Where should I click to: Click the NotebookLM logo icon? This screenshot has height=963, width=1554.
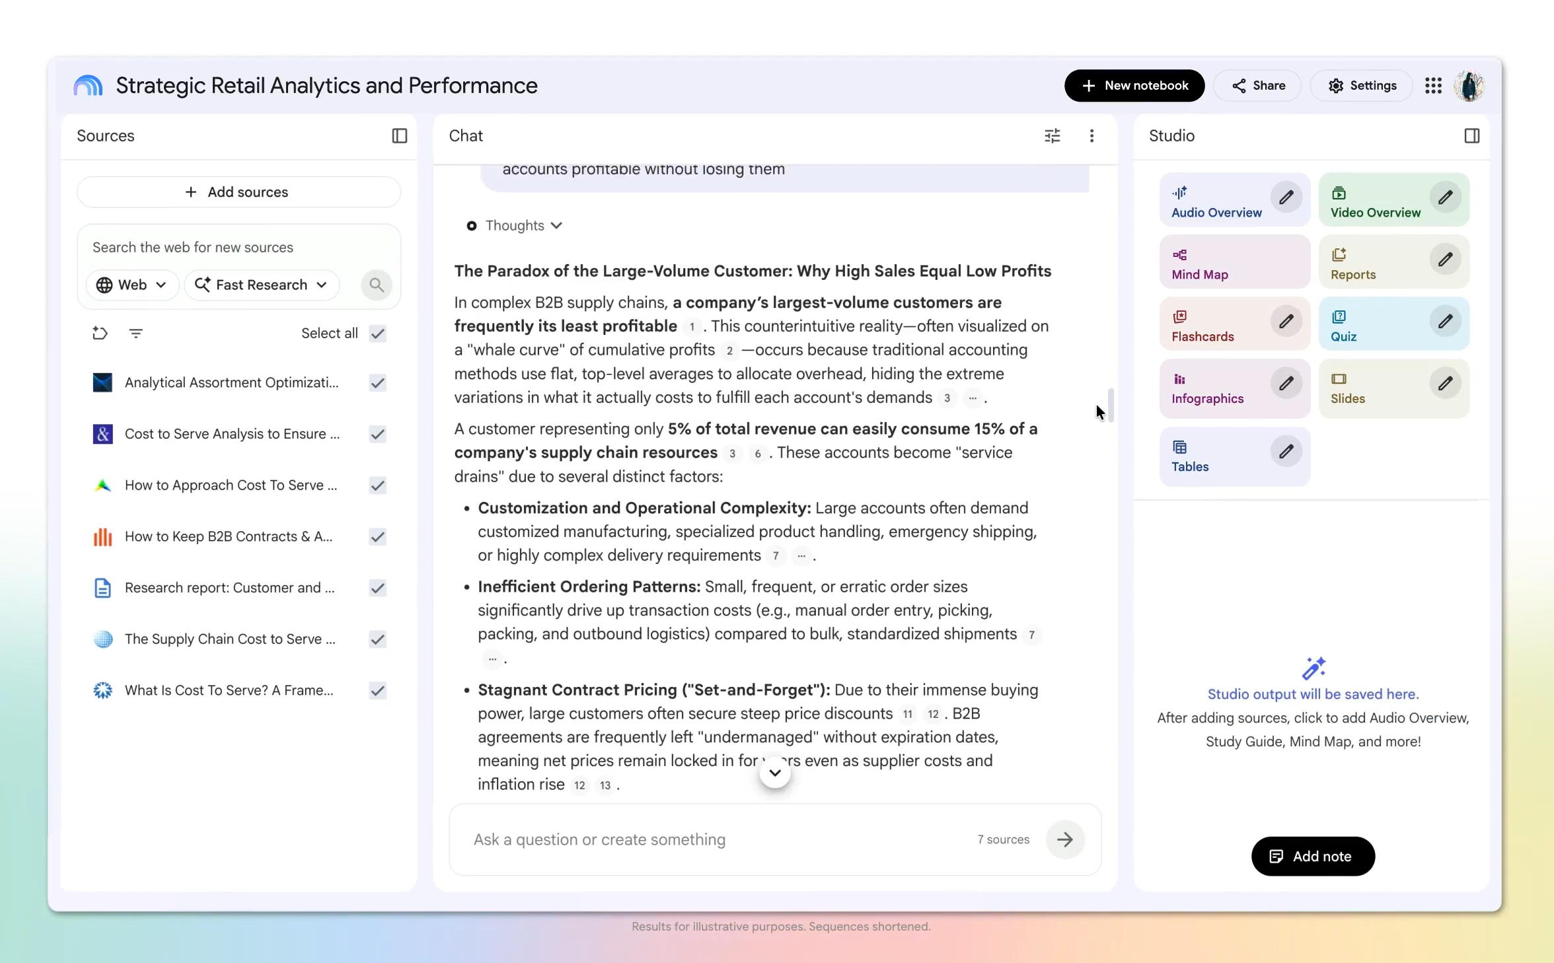pyautogui.click(x=88, y=86)
